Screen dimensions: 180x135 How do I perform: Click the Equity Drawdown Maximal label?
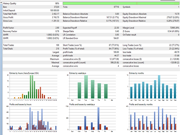click(134, 17)
